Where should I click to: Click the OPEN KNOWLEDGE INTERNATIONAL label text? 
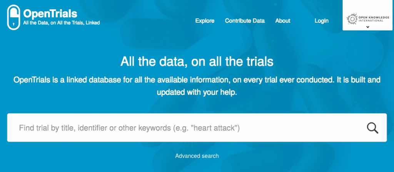371,19
